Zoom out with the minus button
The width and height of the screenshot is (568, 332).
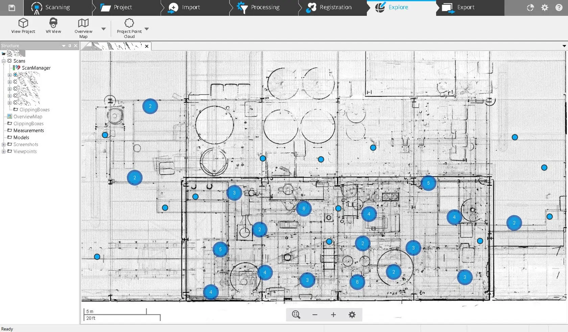[x=315, y=315]
